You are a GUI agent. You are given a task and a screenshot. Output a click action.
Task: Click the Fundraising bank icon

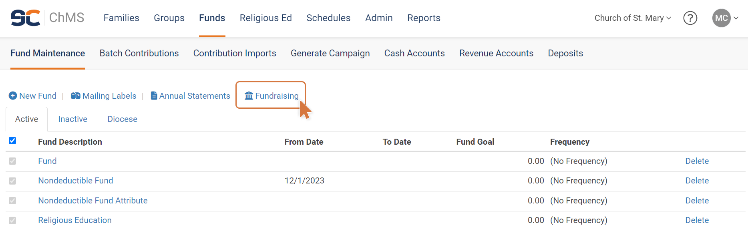249,96
